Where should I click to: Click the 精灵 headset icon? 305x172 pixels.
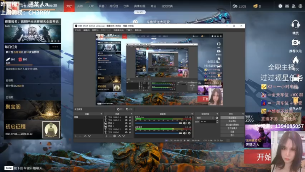pos(295,25)
